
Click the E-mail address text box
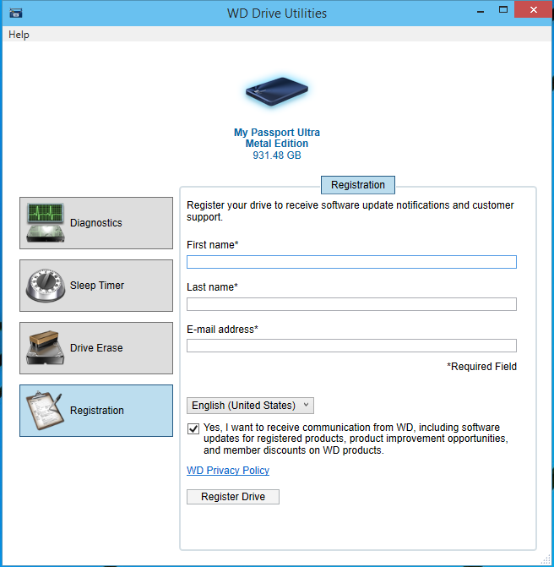coord(351,346)
